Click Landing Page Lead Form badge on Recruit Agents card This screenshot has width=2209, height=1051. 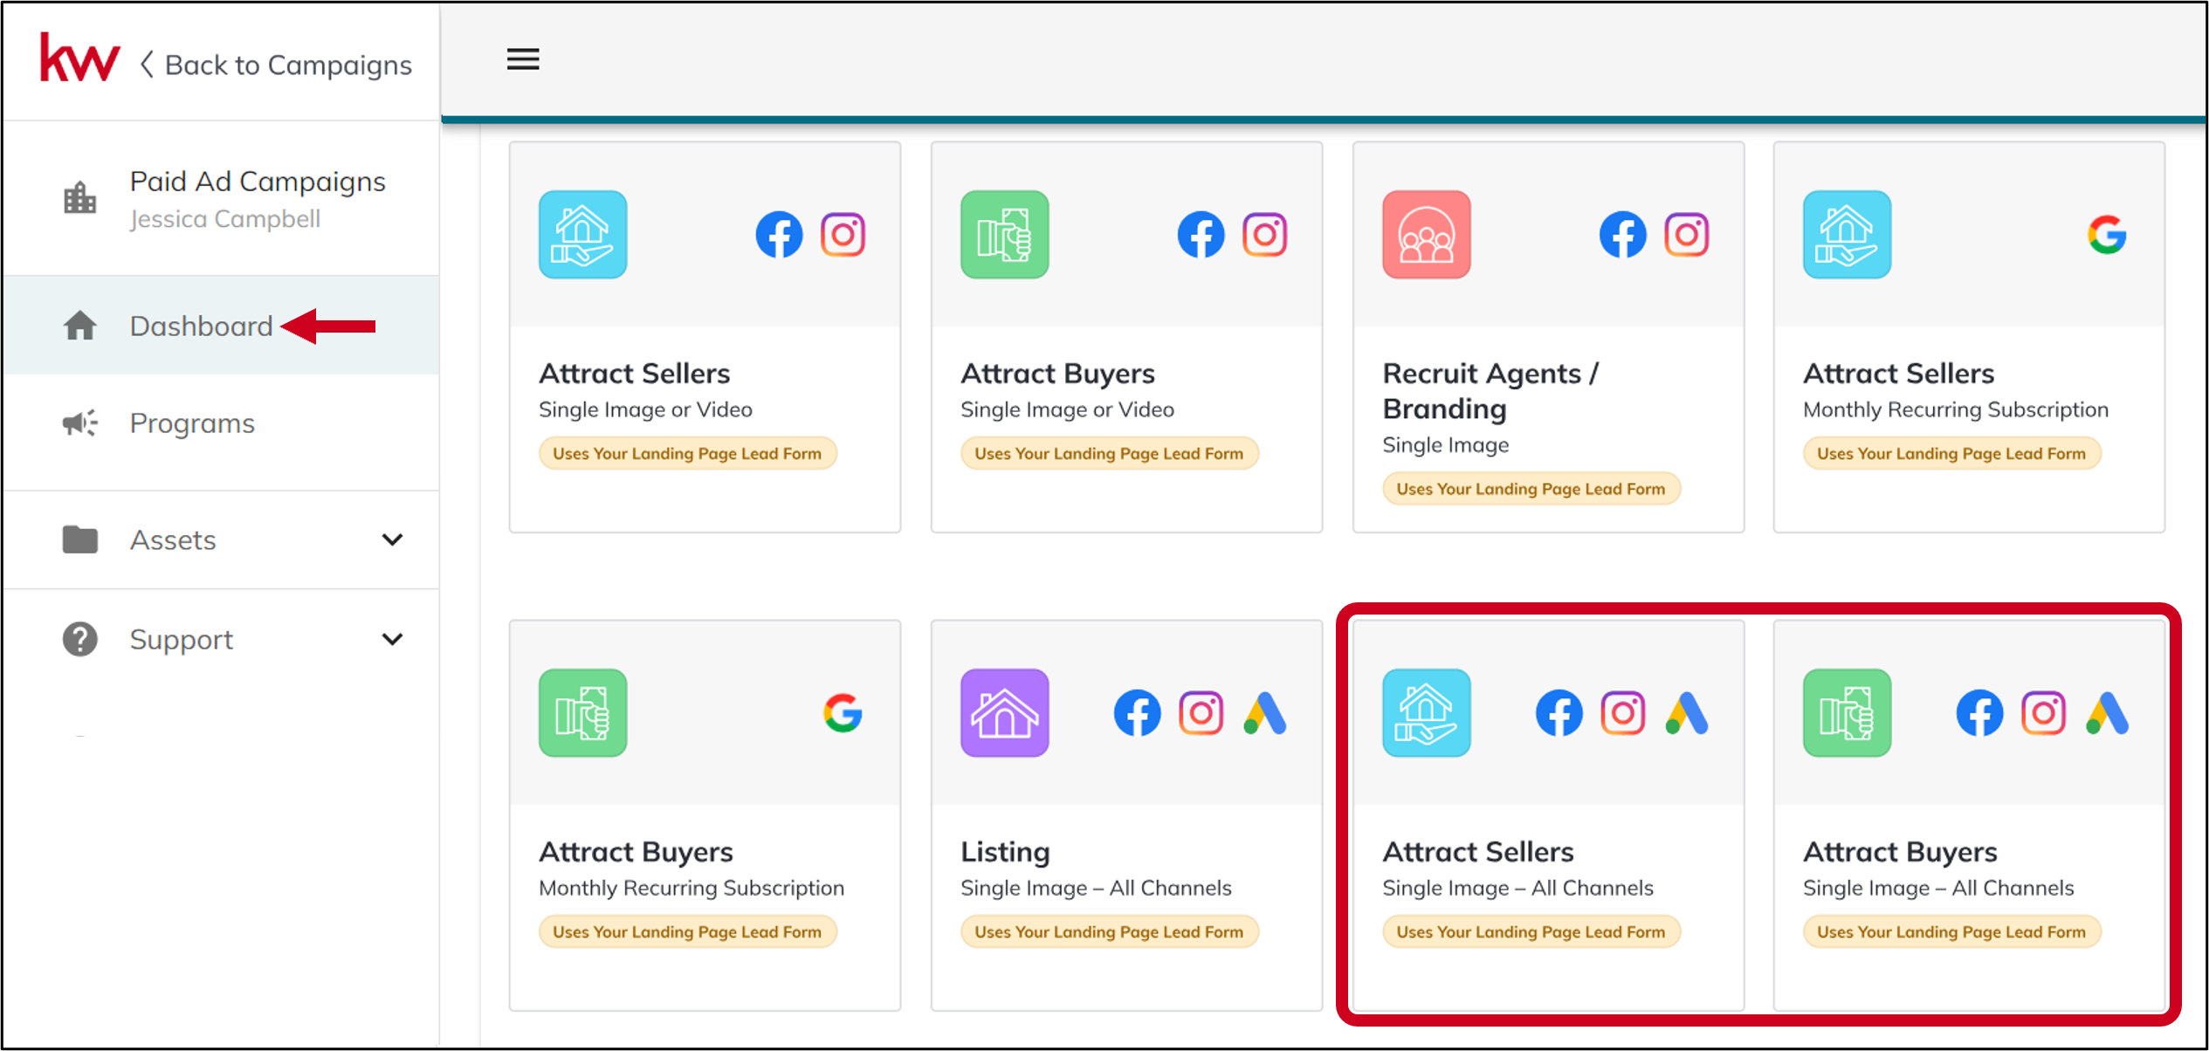tap(1531, 489)
